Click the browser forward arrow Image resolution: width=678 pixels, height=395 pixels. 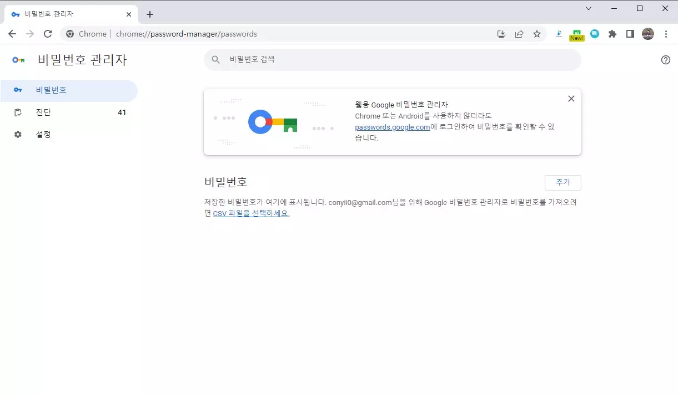(x=30, y=34)
